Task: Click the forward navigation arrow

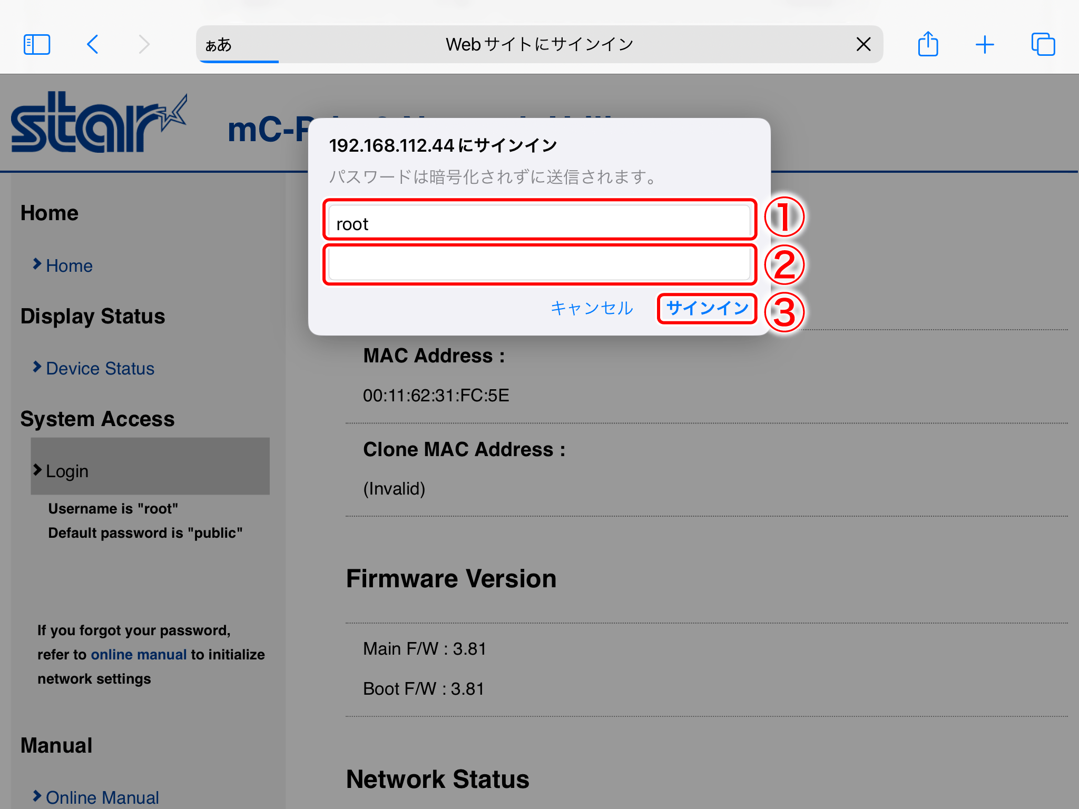Action: pos(144,44)
